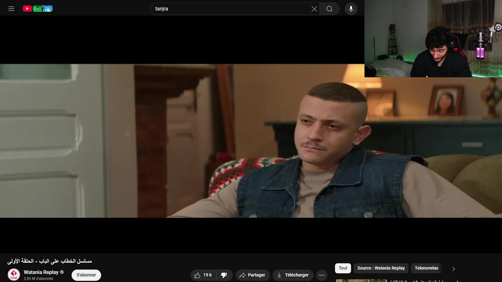Like the video with thumbs up
This screenshot has height=282, width=502.
[204, 275]
